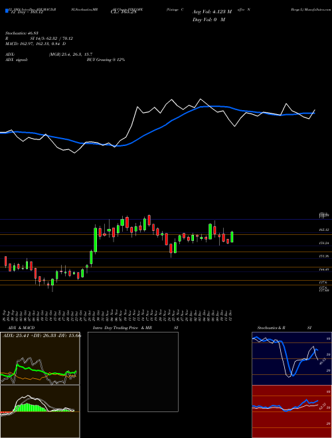Open the blue Stochastics chart panel
Image resolution: width=332 pixels, height=438 pixels.
[291, 358]
